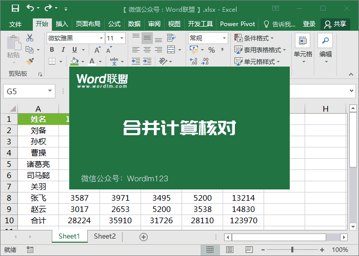359x256 pixels.
Task: Align cell text right
Action: coord(158,50)
